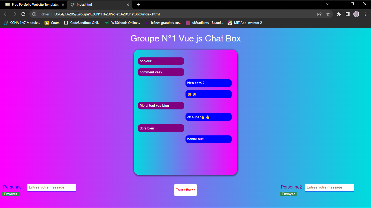This screenshot has width=371, height=208.
Task: Click the "ok super" message bubble
Action: coord(209,117)
